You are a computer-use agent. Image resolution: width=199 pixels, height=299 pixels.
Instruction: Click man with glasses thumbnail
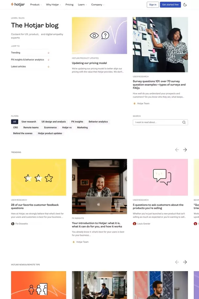point(160,285)
